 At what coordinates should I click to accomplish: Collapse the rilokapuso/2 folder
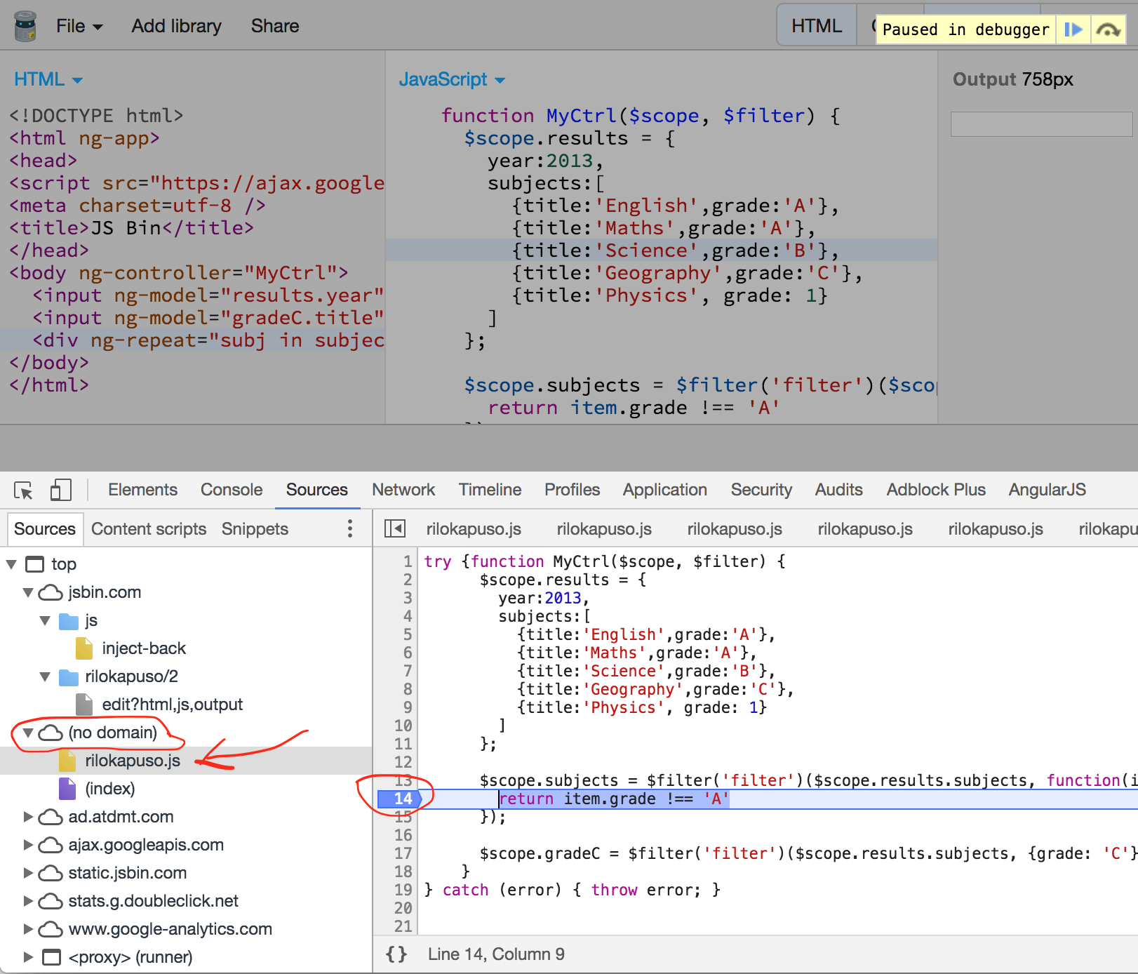pos(45,676)
